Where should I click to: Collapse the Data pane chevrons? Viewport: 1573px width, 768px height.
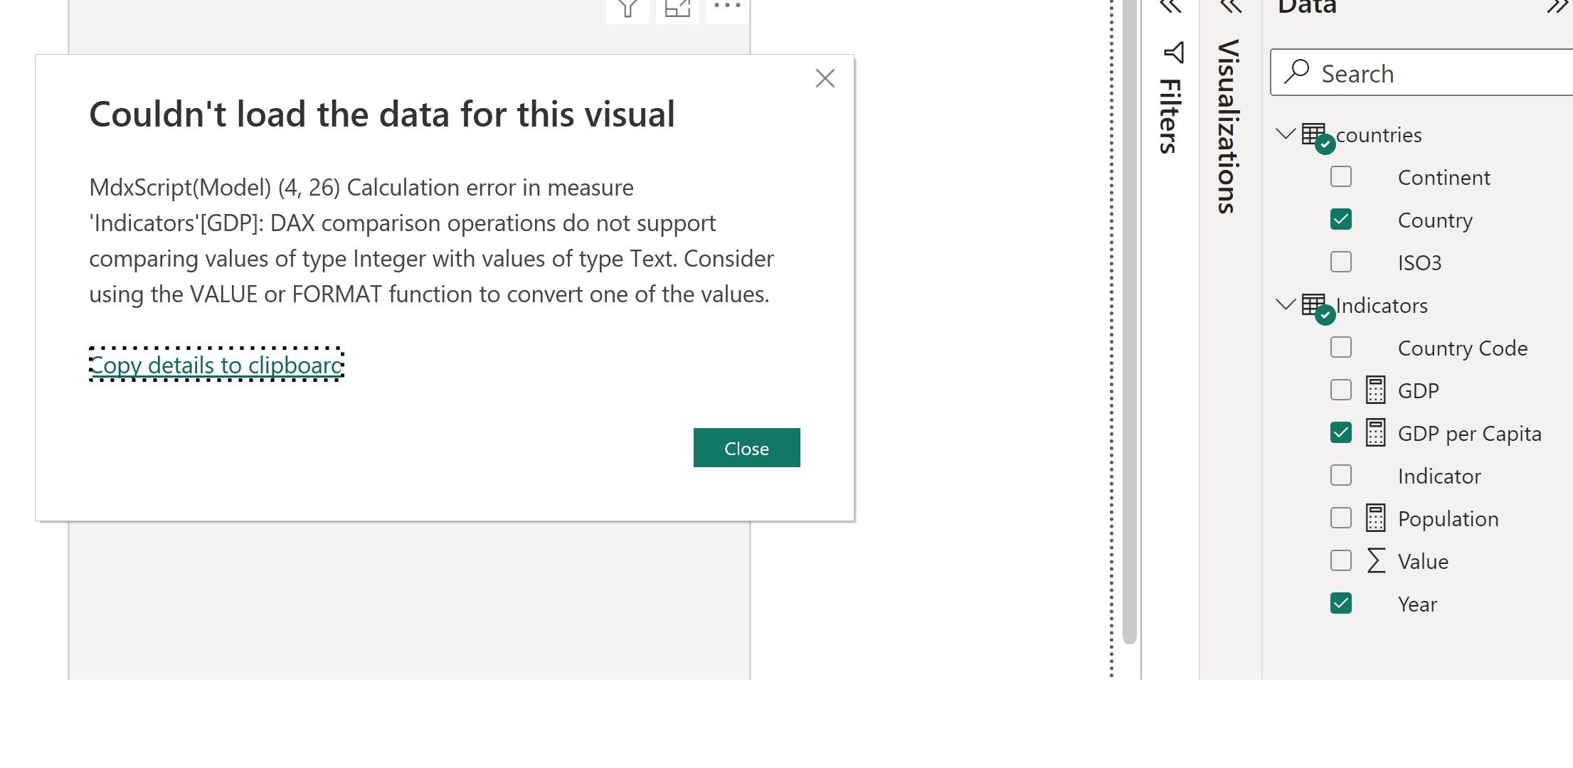(x=1558, y=7)
